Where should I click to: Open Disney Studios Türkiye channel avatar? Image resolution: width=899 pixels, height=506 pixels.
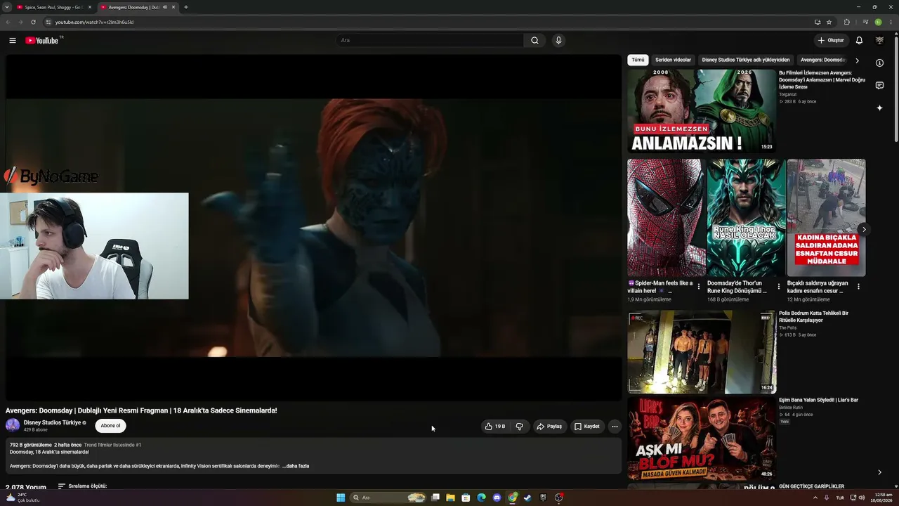click(13, 425)
